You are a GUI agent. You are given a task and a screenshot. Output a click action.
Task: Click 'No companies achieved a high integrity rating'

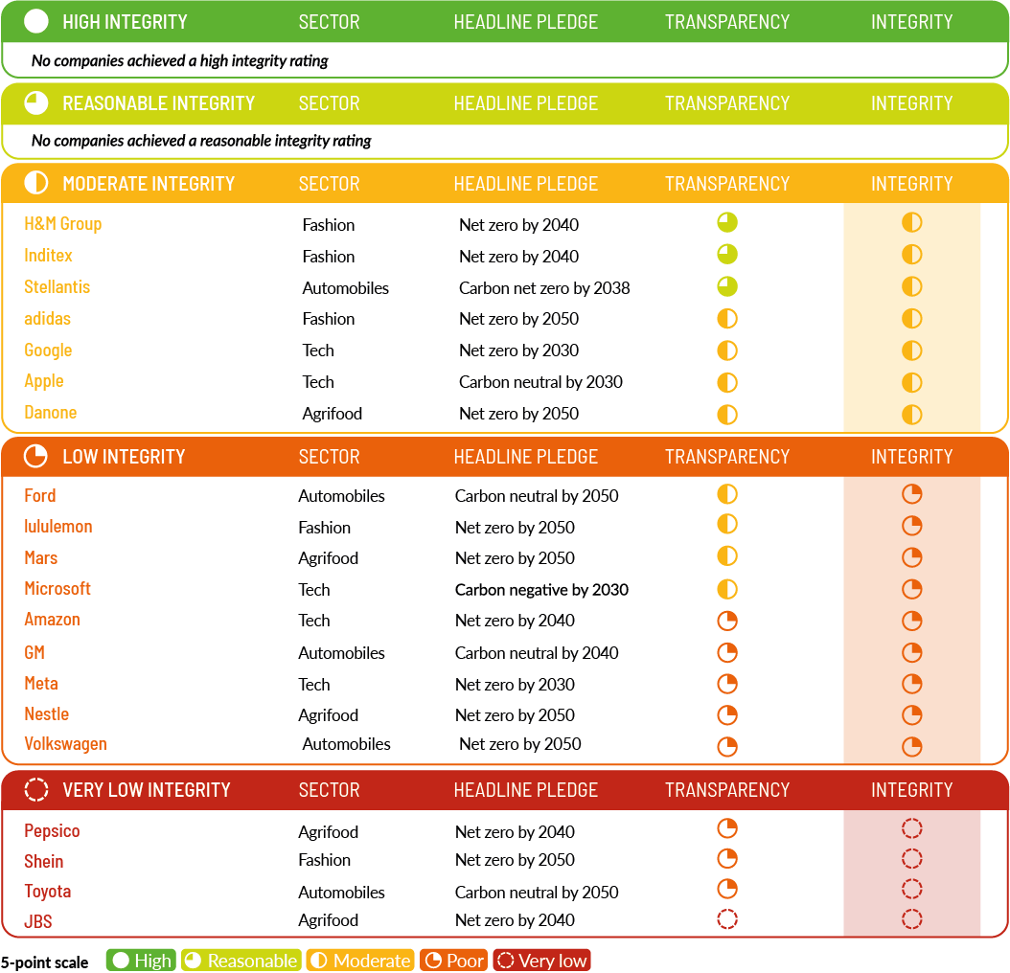point(180,60)
